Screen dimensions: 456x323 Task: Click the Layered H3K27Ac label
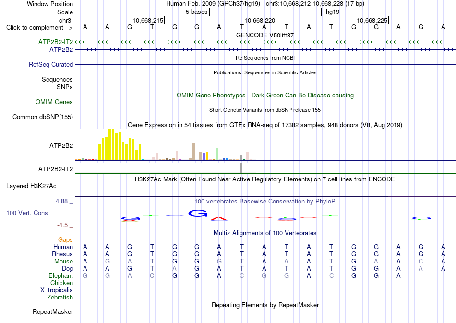click(31, 186)
